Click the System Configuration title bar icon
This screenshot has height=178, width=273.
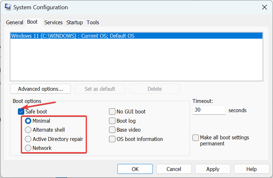pos(8,7)
